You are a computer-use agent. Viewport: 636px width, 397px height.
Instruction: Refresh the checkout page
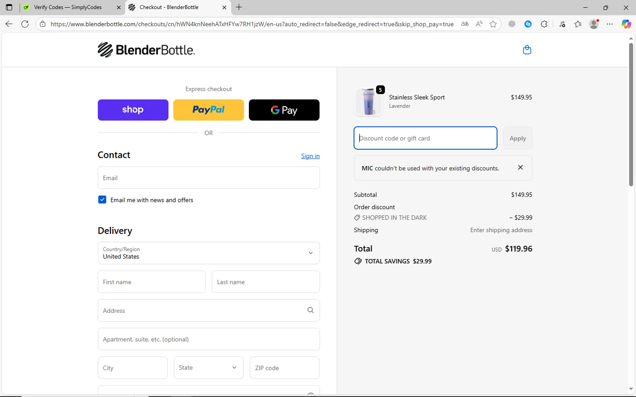(25, 24)
